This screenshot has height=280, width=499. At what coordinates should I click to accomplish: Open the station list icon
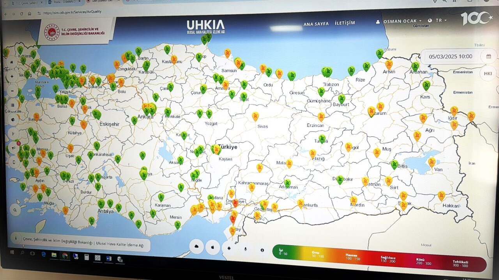coord(12,105)
